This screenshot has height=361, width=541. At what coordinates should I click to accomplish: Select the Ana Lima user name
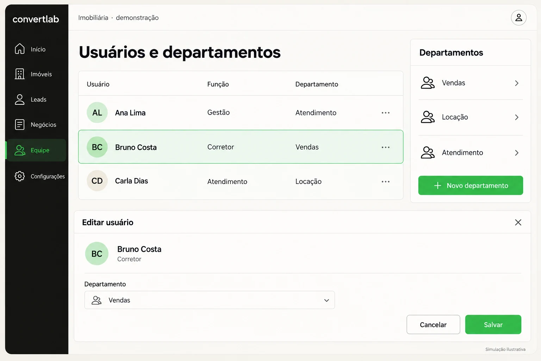(x=130, y=113)
